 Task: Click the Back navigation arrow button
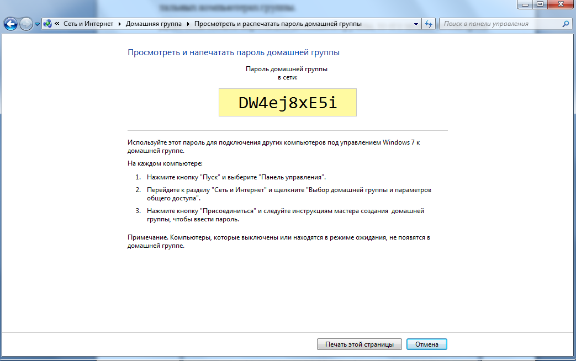pos(10,24)
